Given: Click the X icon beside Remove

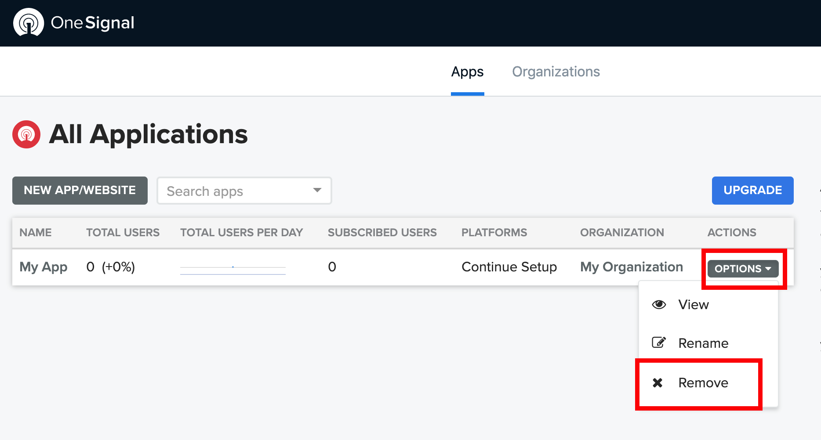Looking at the screenshot, I should (658, 382).
